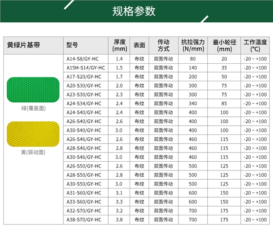This screenshot has width=273, height=226.
Task: Click thickness 2.0 in the A20-S30 row
Action: coord(119,86)
